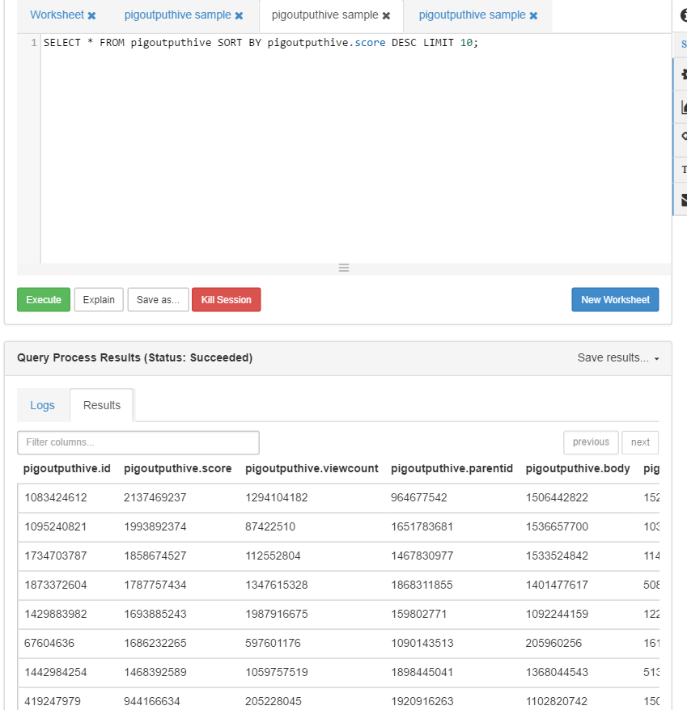Switch to the Worksheet tab
The image size is (687, 710).
tap(57, 15)
